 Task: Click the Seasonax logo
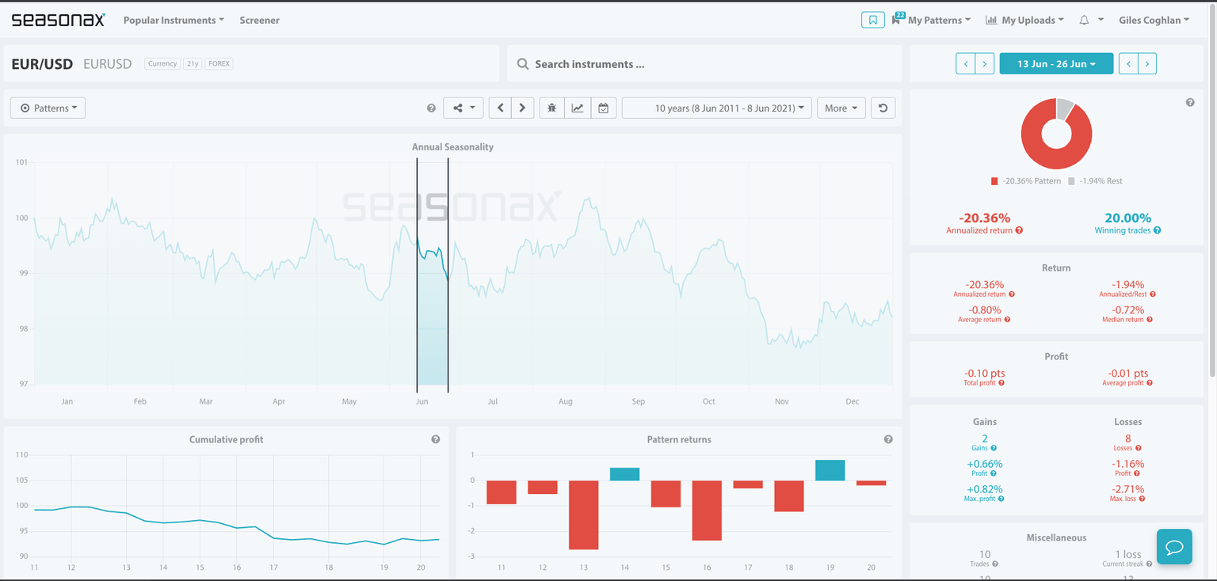pos(58,20)
